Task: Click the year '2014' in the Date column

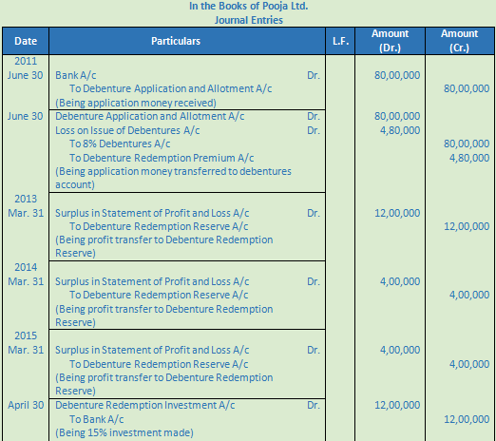Action: click(26, 267)
